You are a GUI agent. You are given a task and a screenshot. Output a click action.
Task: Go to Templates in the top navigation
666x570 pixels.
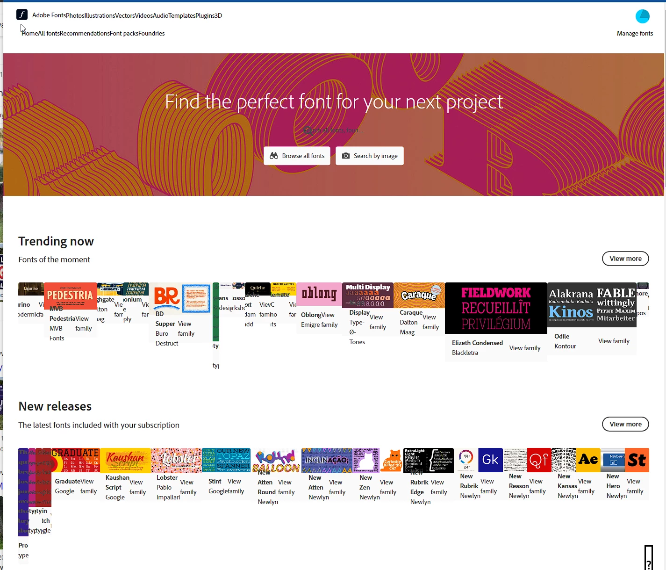182,15
